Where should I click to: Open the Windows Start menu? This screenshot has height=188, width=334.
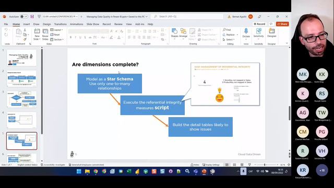tap(79, 171)
